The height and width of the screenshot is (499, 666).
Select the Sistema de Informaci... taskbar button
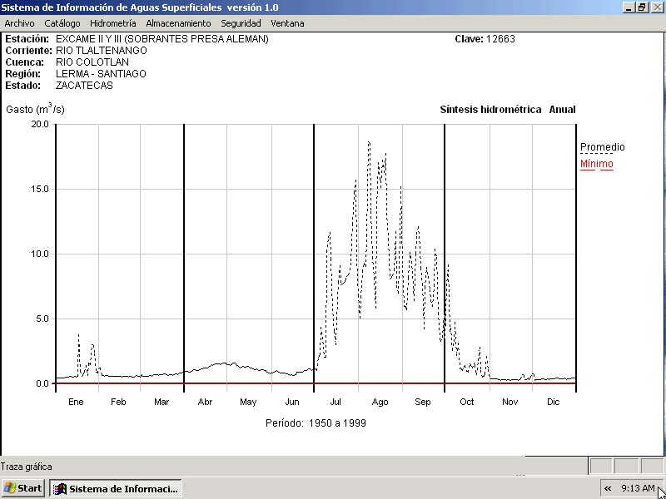[x=115, y=488]
